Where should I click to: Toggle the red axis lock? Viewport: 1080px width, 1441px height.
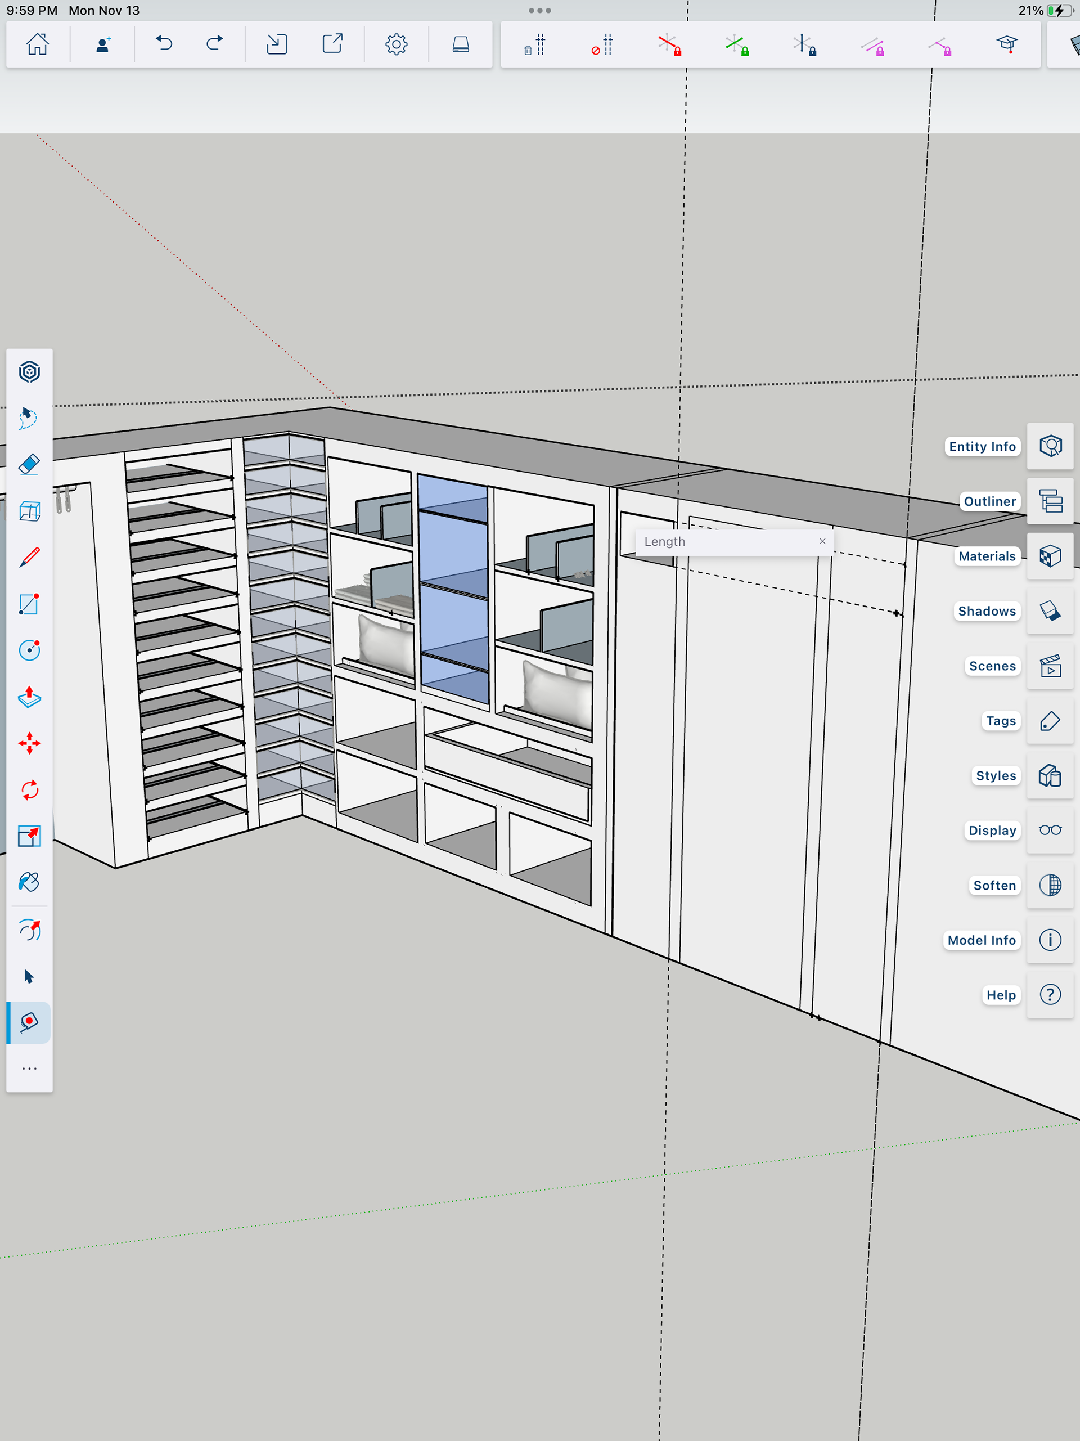point(669,45)
